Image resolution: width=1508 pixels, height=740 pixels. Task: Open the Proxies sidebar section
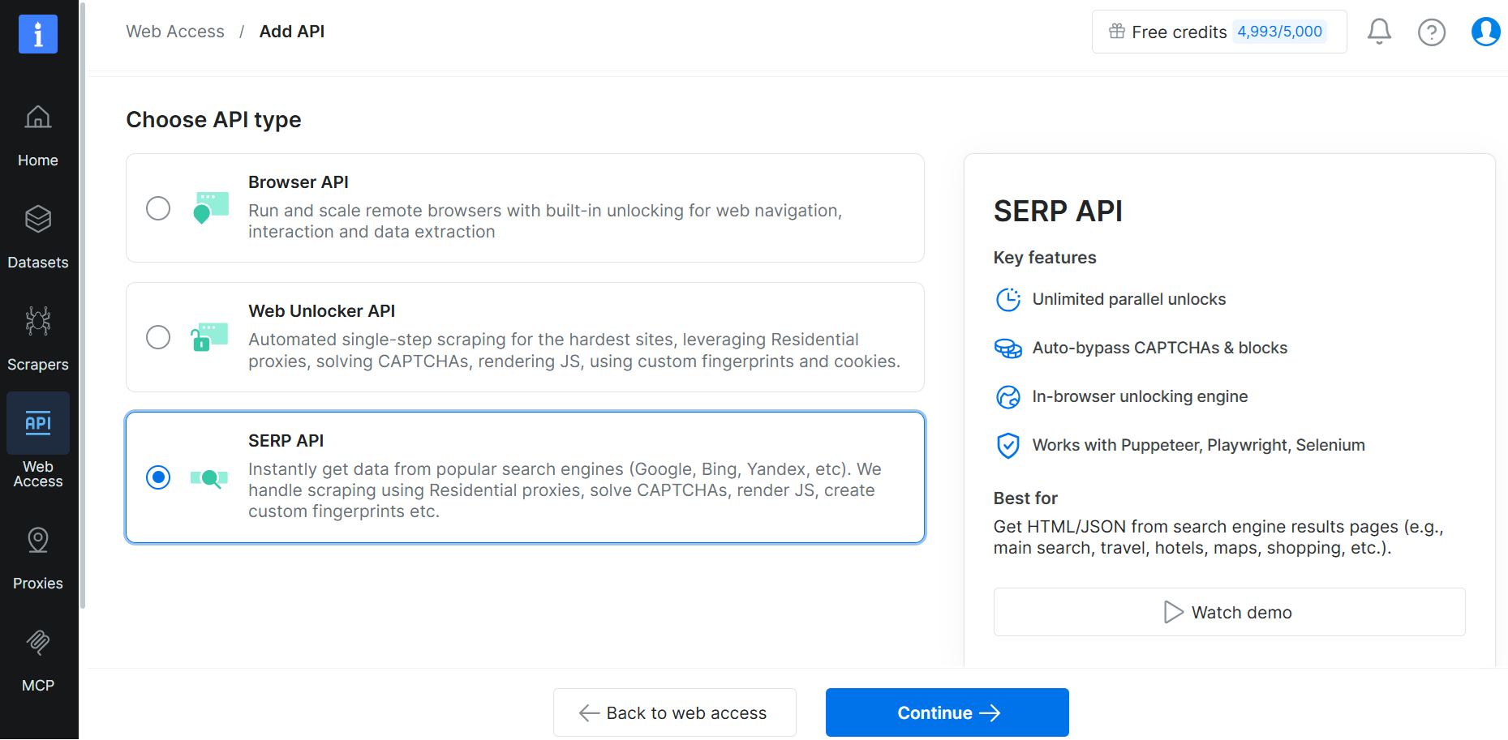38,559
